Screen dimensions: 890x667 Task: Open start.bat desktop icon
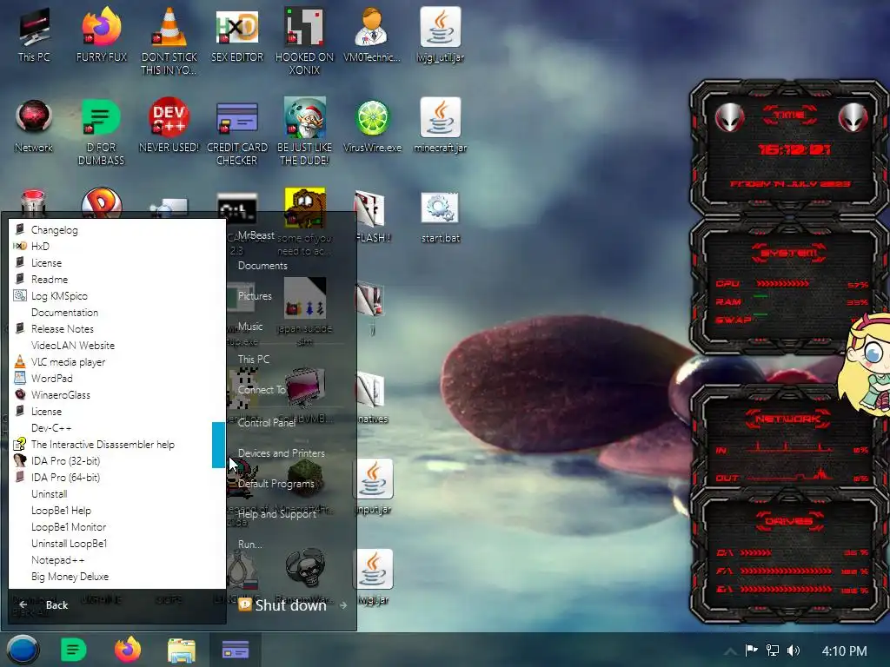(x=441, y=216)
